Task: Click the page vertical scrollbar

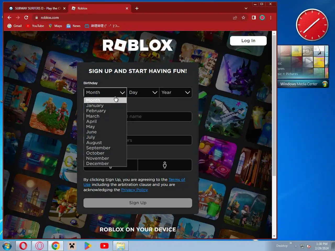Action: click(274, 106)
